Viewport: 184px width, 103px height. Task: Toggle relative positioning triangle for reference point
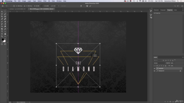[x=24, y=6]
